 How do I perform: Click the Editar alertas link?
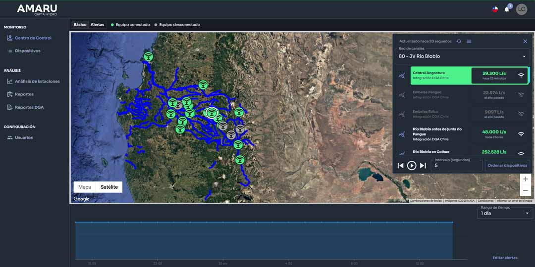[505, 258]
